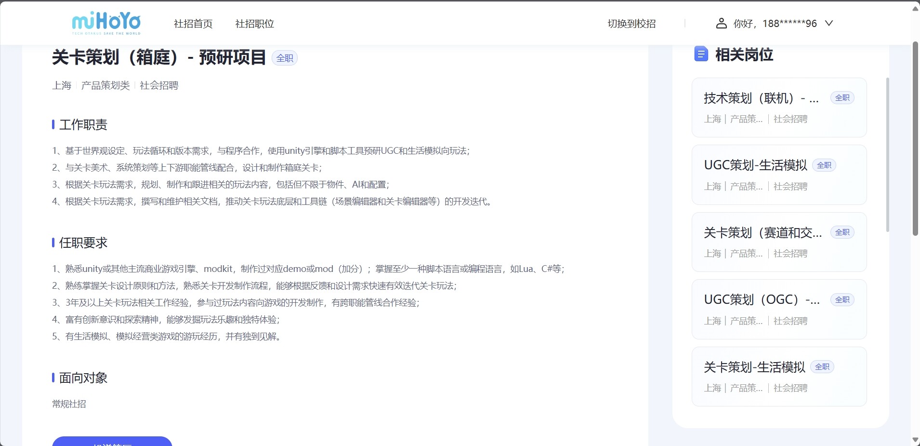
Task: Switch to campus recruitment via 切换到校招
Action: pyautogui.click(x=631, y=24)
